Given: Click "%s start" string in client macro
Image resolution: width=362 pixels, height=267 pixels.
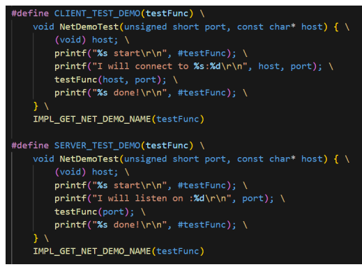Looking at the screenshot, I should (130, 54).
